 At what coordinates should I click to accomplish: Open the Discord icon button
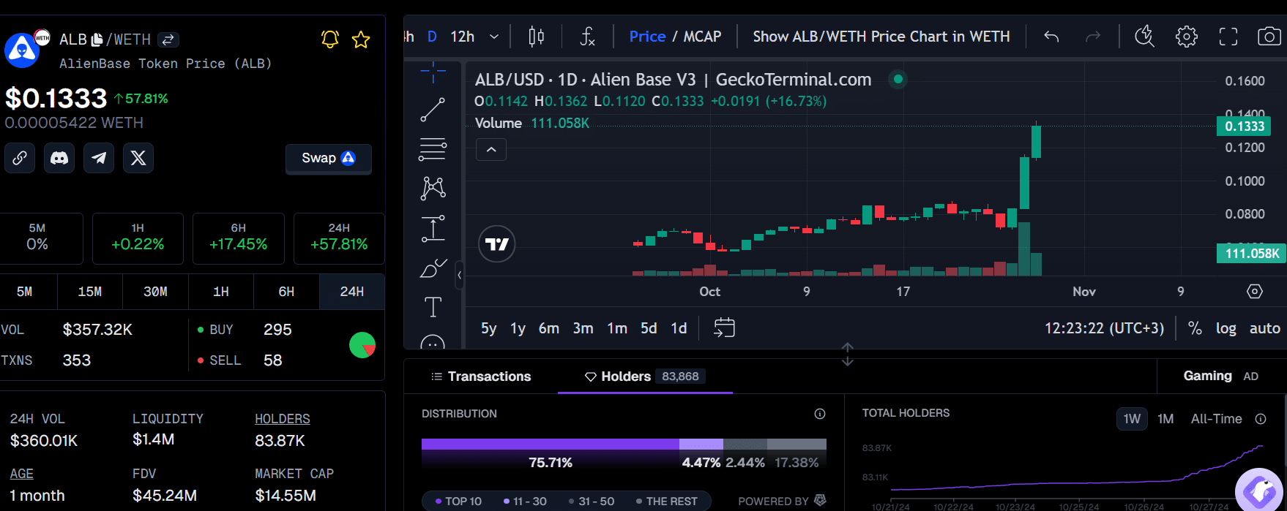coord(59,158)
